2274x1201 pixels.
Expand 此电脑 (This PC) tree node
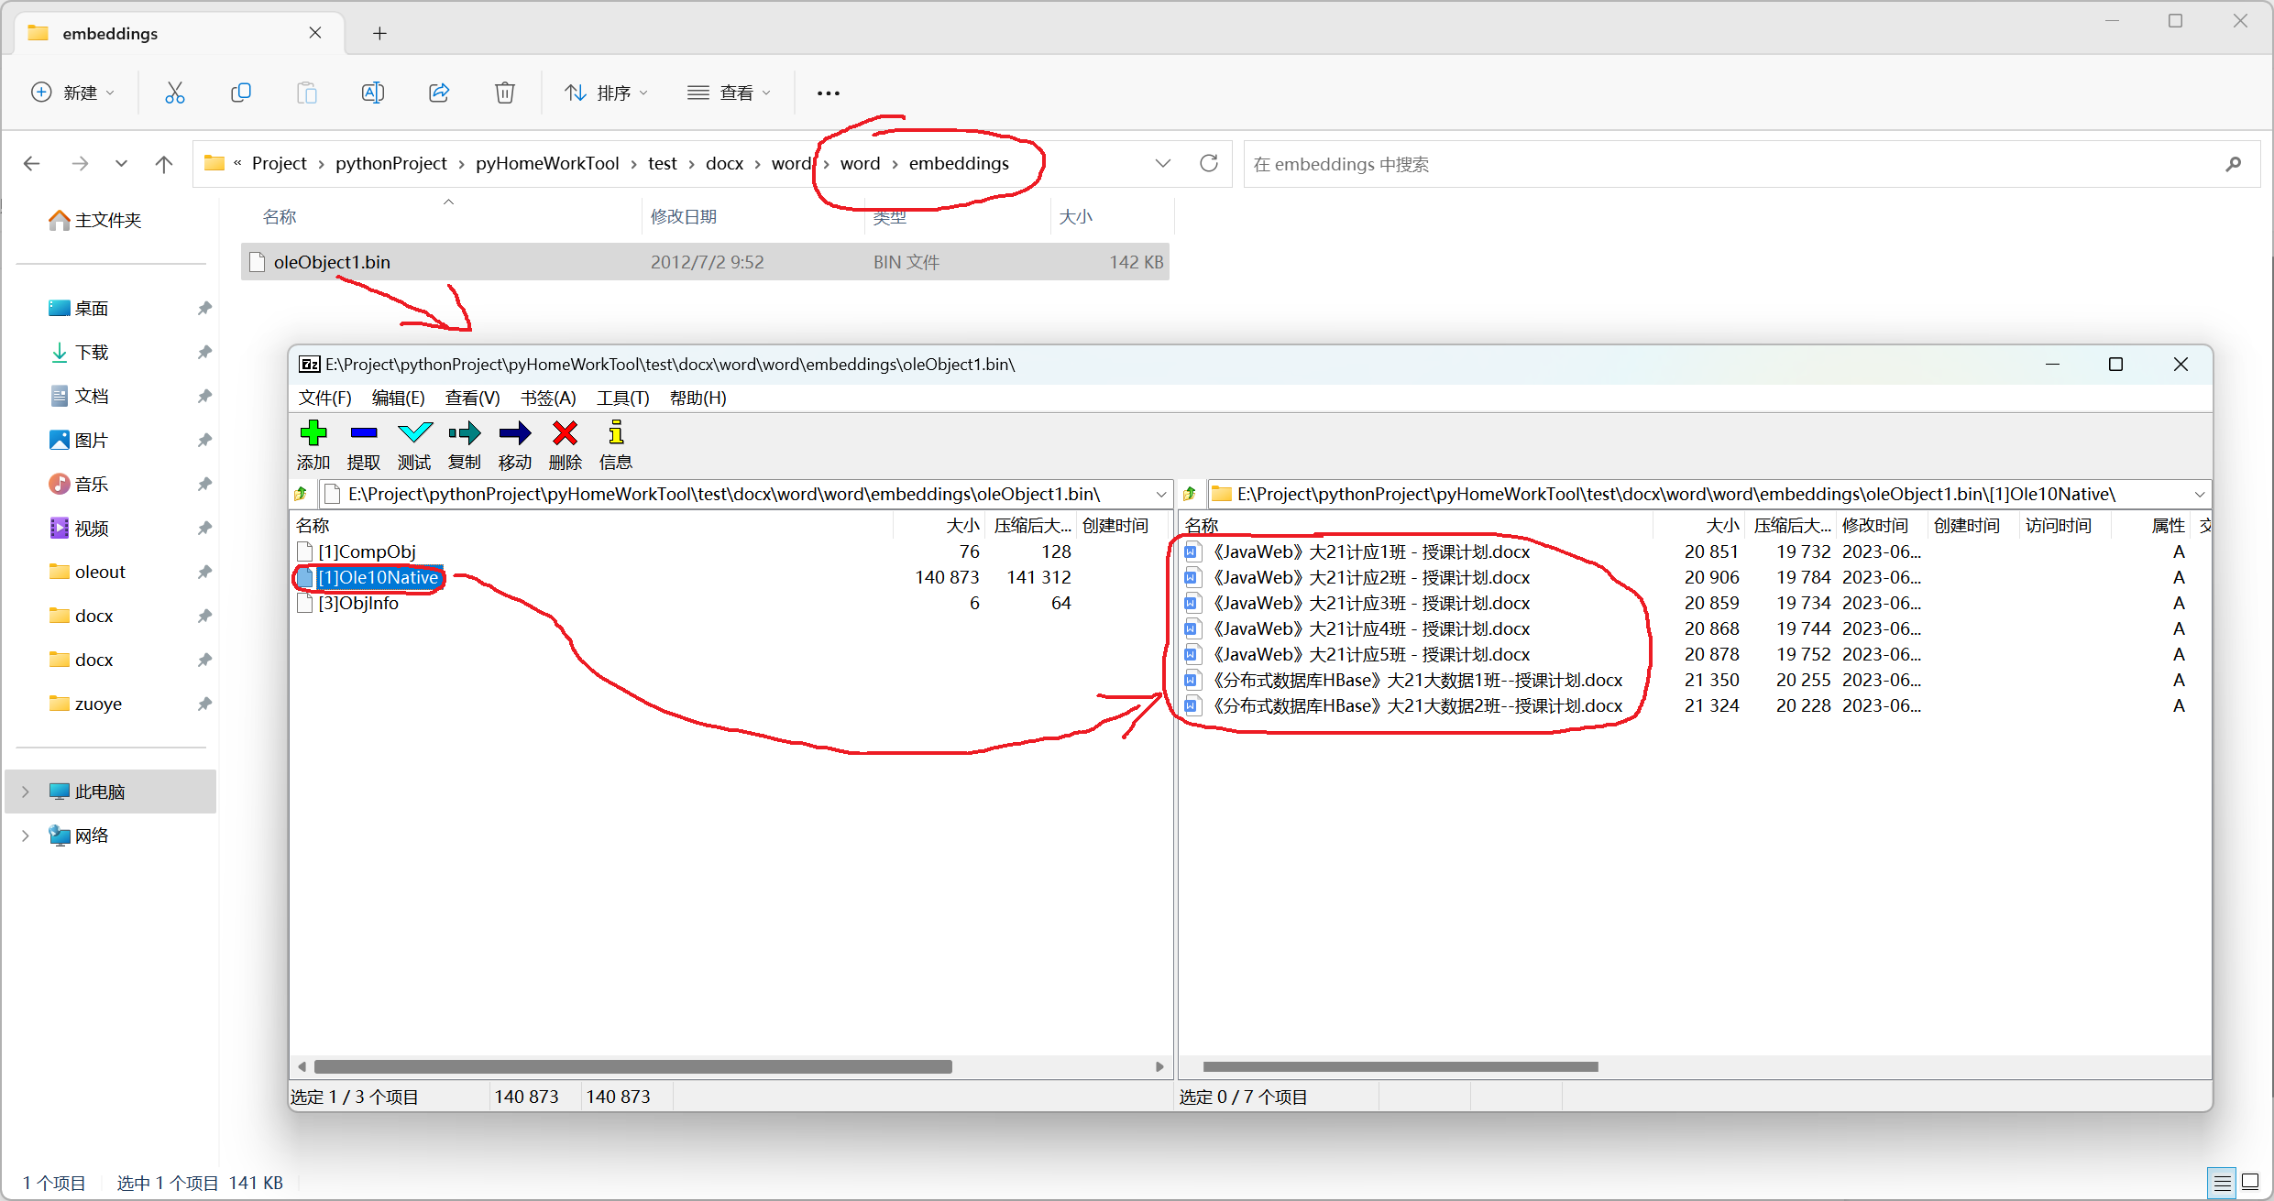(25, 792)
